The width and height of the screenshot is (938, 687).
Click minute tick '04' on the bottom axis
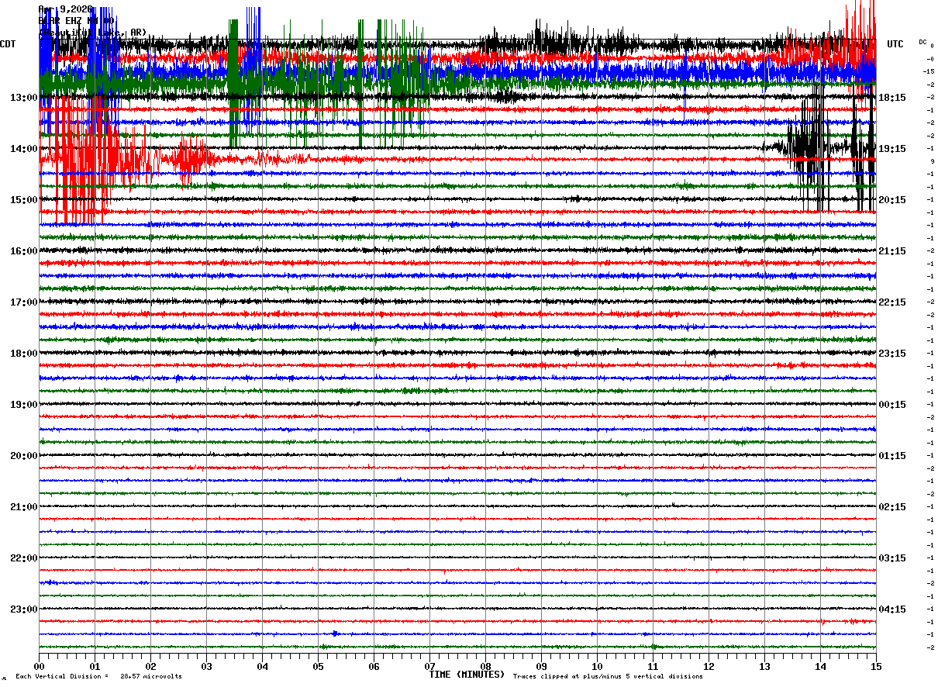click(x=263, y=666)
